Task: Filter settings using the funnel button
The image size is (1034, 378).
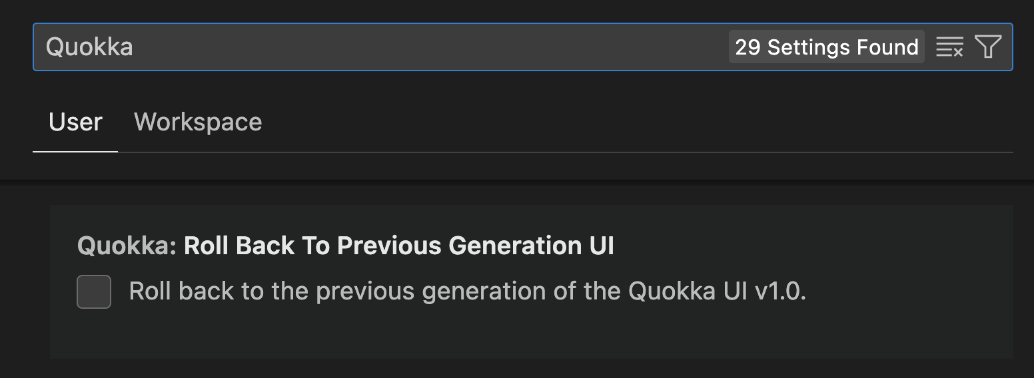Action: point(988,47)
